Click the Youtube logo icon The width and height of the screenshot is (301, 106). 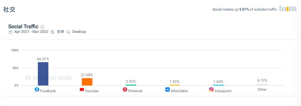[x=82, y=89]
